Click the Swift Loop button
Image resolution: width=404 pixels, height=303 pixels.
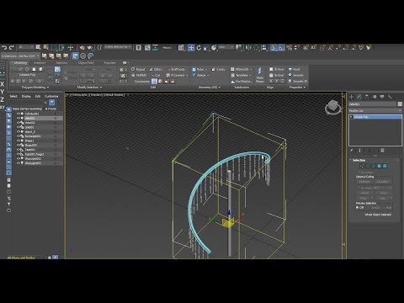[176, 69]
